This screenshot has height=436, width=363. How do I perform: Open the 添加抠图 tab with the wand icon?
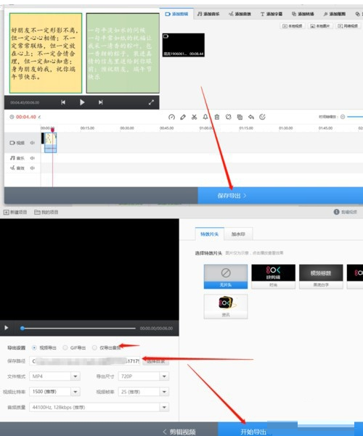[335, 14]
